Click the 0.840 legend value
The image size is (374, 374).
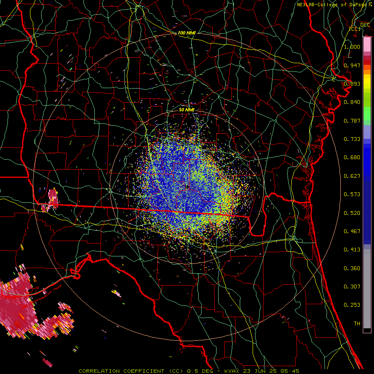click(x=352, y=102)
